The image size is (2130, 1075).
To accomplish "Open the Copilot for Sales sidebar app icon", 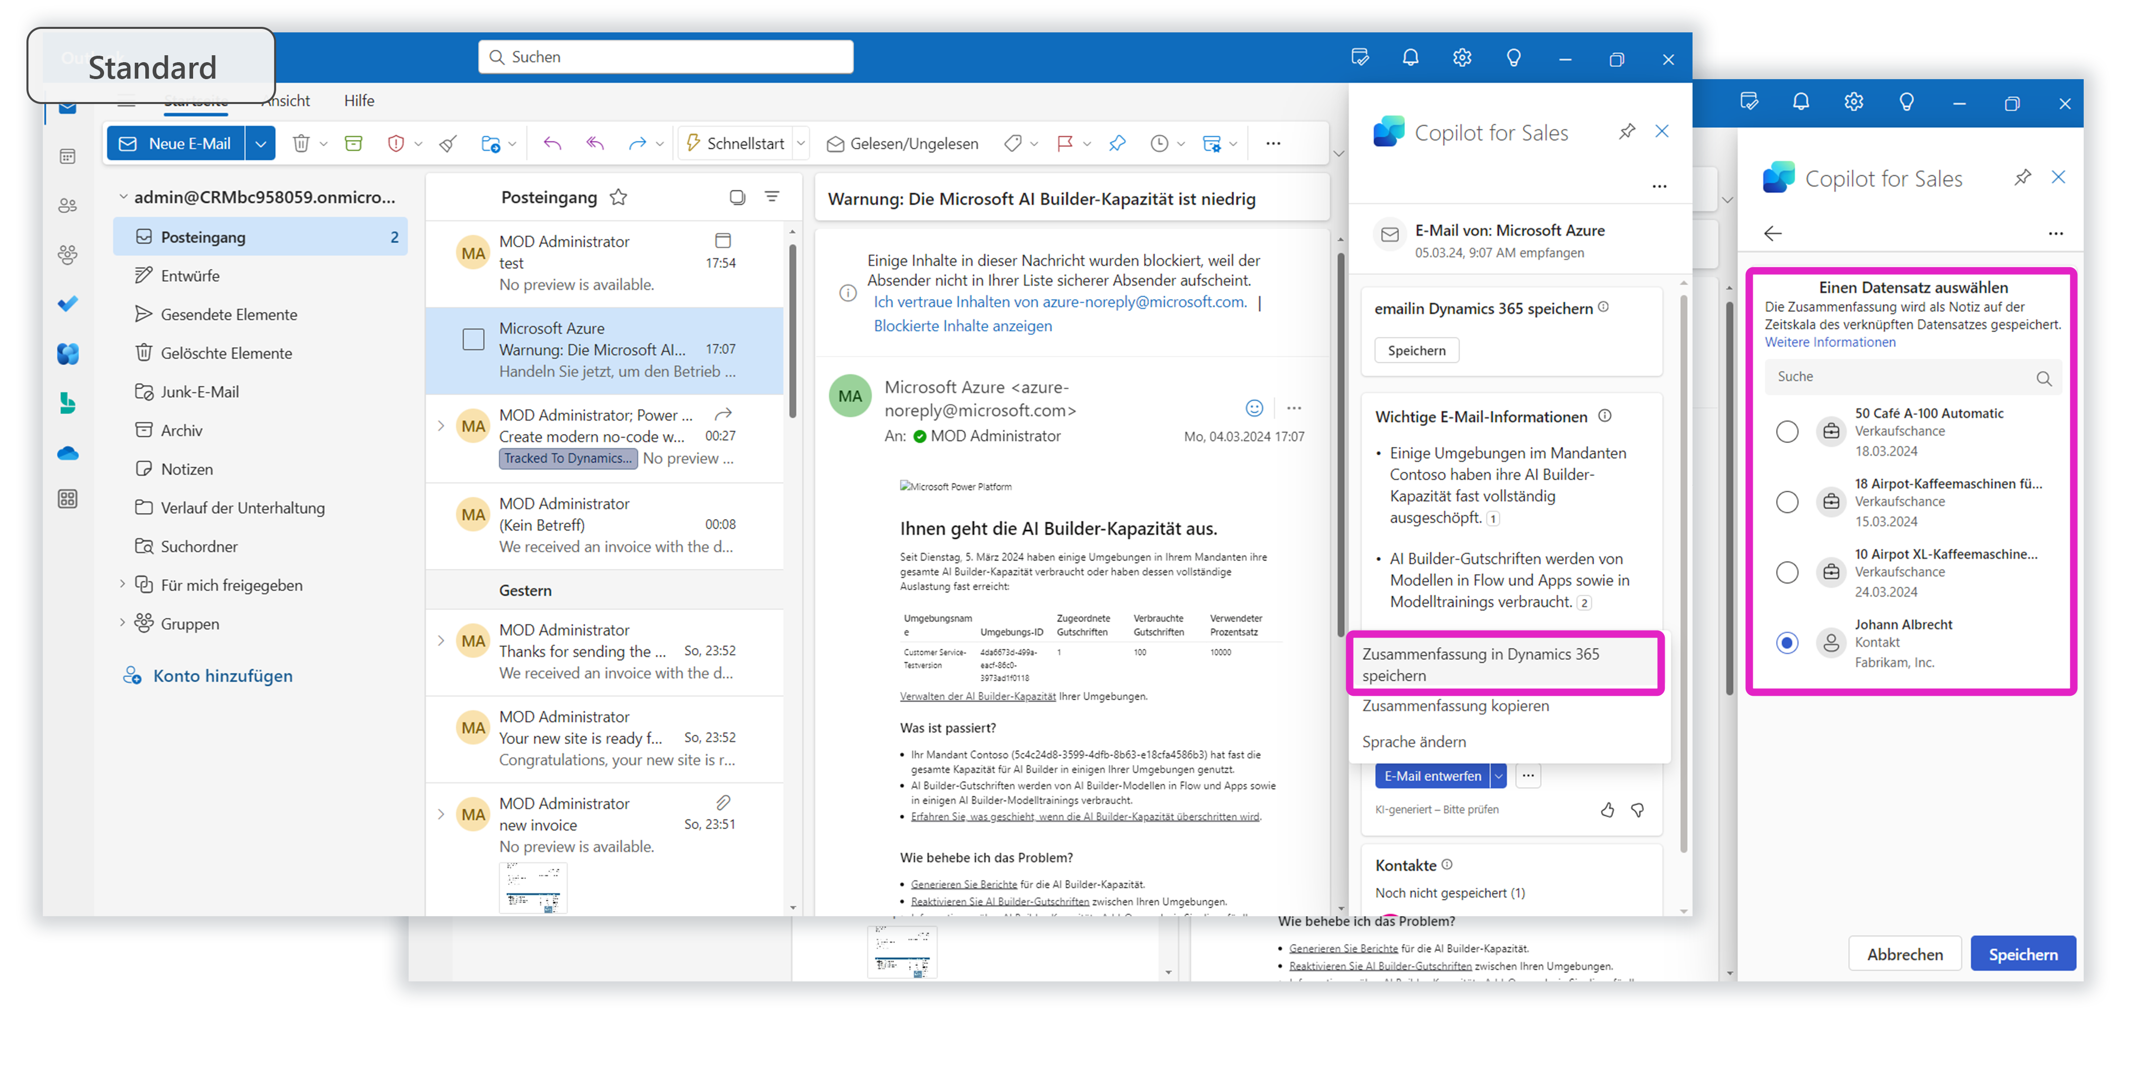I will pos(68,354).
